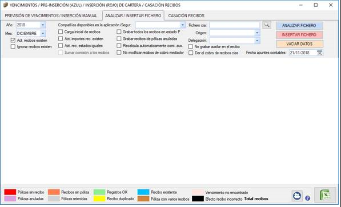Click the VACIAR DATOS button

(x=299, y=44)
